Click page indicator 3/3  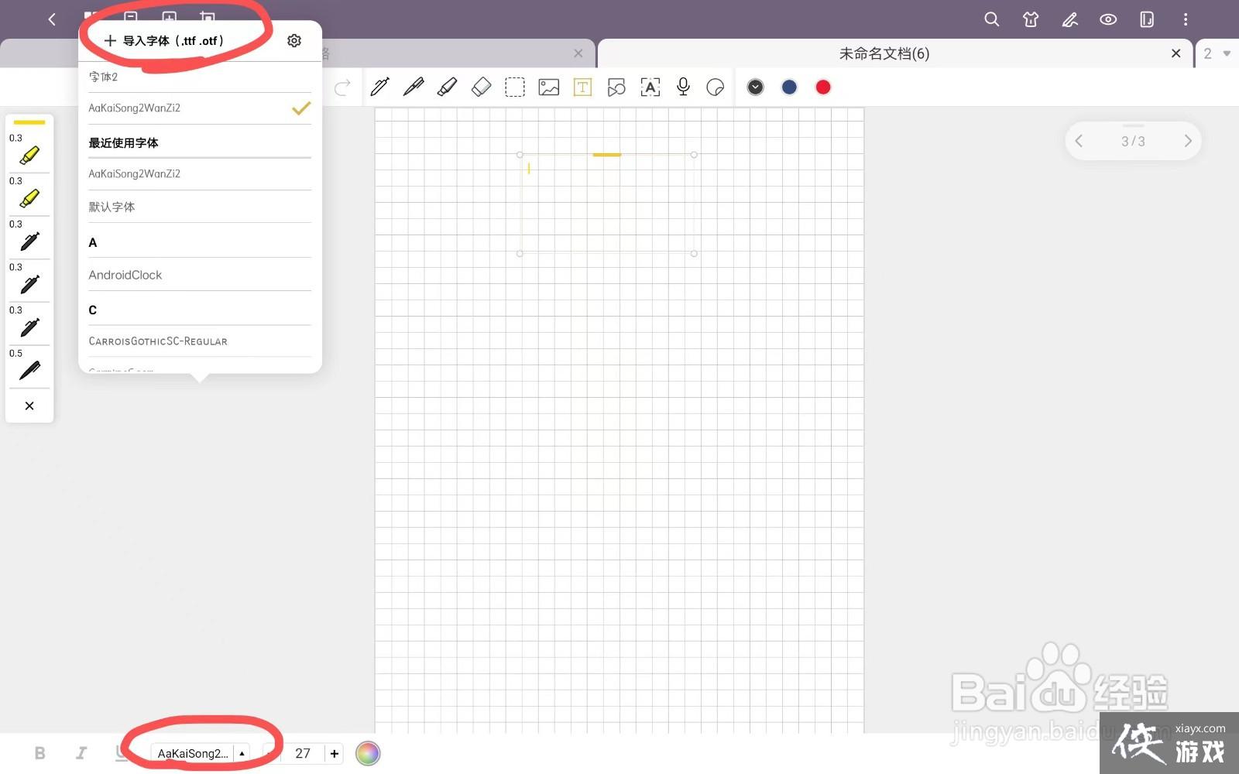point(1133,141)
